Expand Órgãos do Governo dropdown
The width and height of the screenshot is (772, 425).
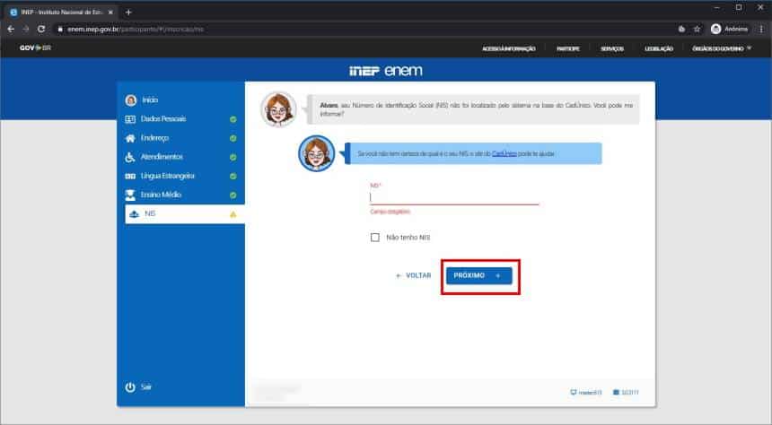pos(722,48)
